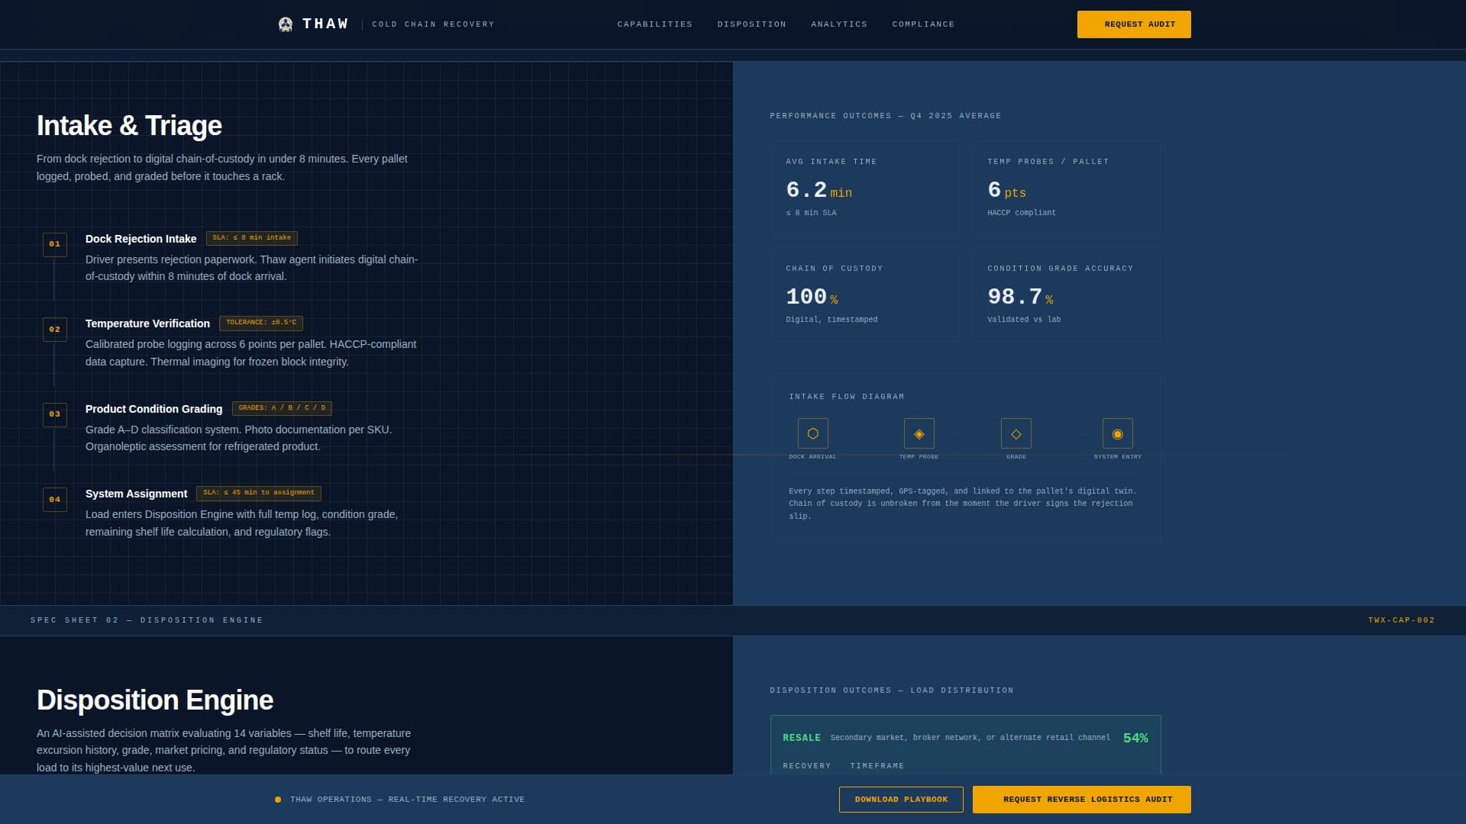Click Request Reverse Logistics Audit button

tap(1082, 800)
